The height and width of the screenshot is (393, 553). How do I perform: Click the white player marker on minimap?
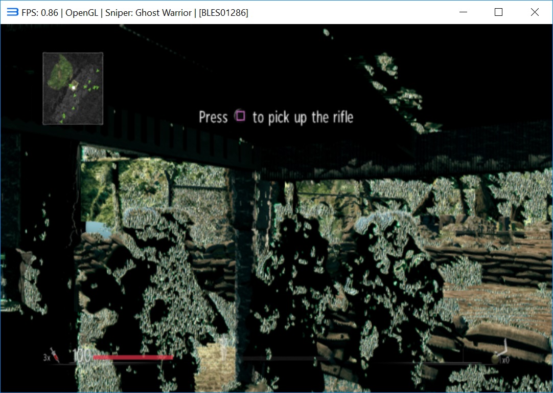[x=74, y=88]
